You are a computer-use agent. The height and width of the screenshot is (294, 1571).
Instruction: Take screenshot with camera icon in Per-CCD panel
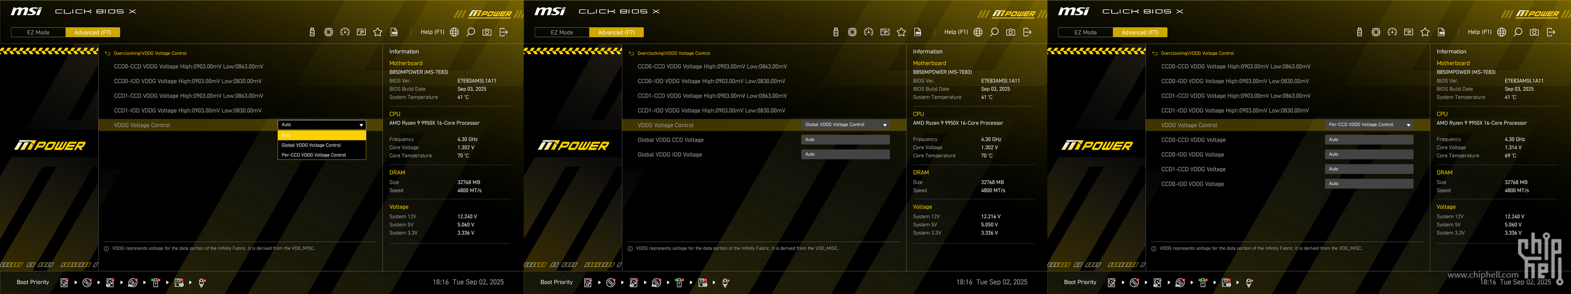tap(1534, 32)
